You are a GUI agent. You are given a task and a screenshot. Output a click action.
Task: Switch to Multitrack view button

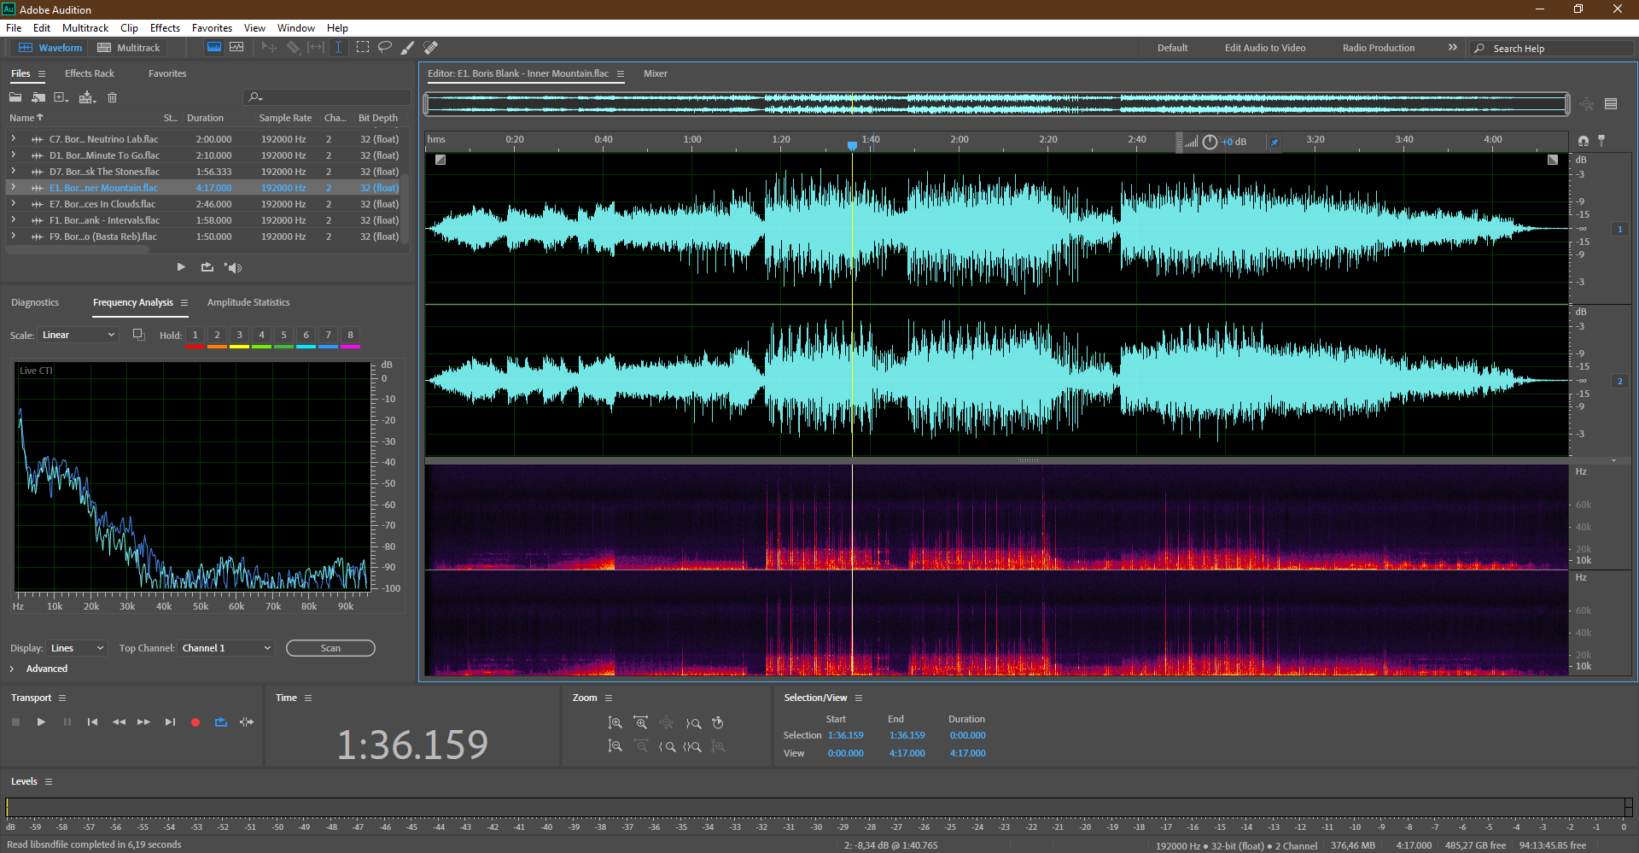[x=128, y=48]
